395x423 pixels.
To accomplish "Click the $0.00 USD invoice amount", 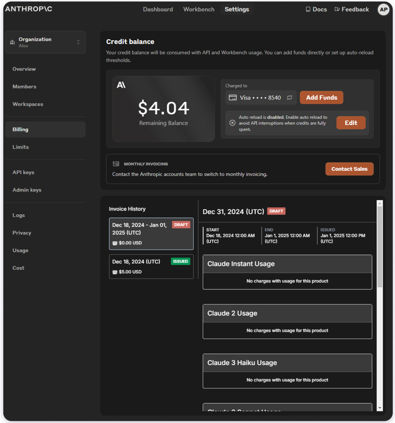I will click(x=130, y=243).
